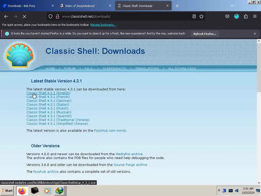Screen dimensions: 261x196
Task: Go back to the previous page
Action: click(x=6, y=17)
